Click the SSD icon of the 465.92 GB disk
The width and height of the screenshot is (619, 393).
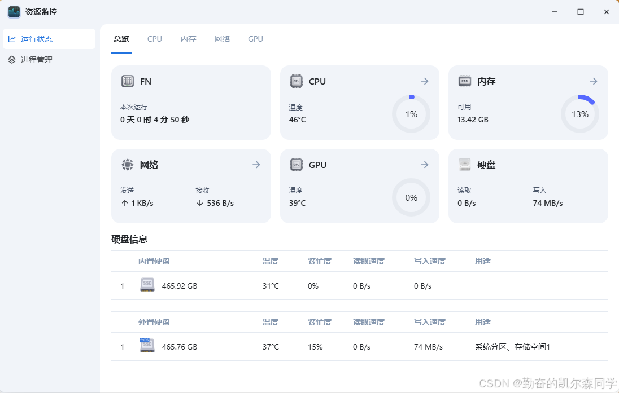pos(147,285)
